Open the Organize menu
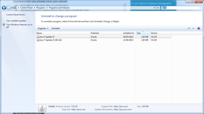 [43, 28]
